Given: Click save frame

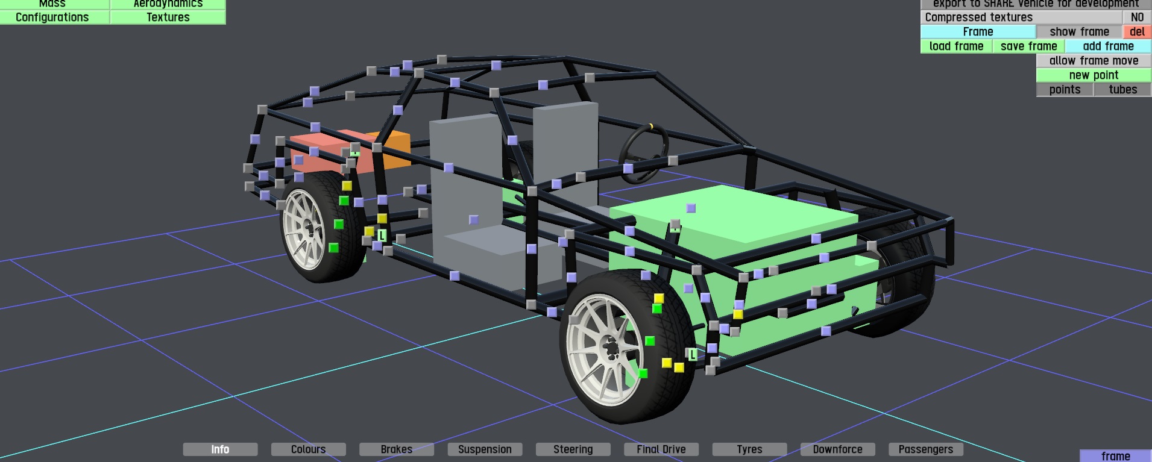Looking at the screenshot, I should (1028, 46).
